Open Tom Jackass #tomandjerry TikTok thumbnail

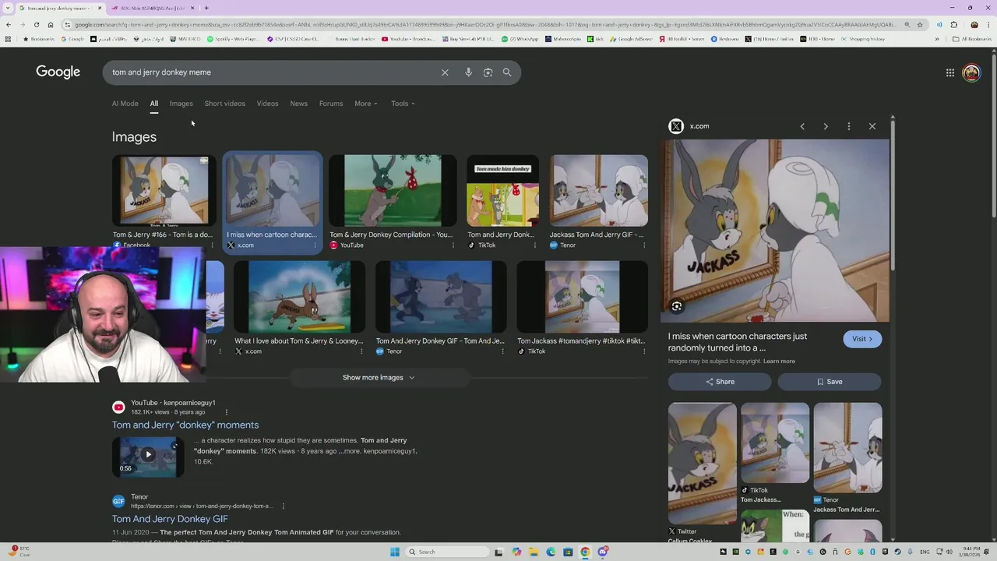point(582,297)
